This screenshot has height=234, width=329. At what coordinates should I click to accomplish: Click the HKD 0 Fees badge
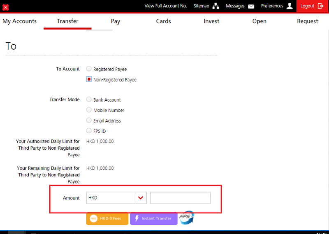tap(107, 218)
